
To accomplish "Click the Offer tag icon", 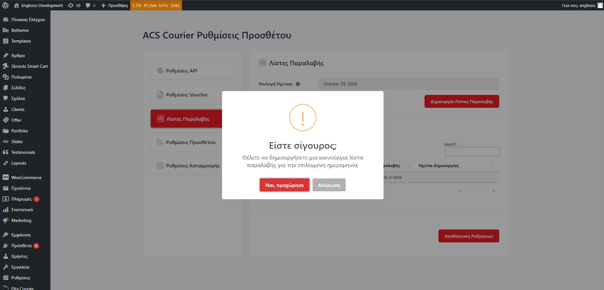I will [6, 120].
